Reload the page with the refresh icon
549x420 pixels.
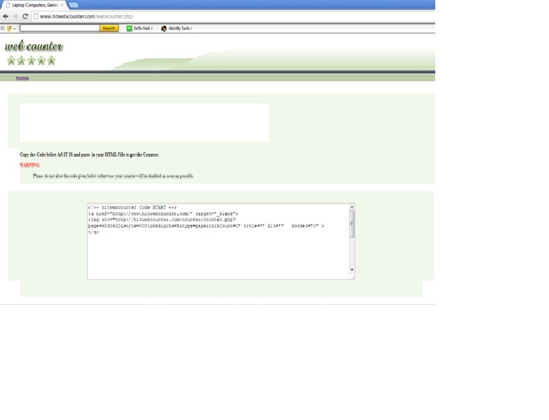click(x=25, y=16)
